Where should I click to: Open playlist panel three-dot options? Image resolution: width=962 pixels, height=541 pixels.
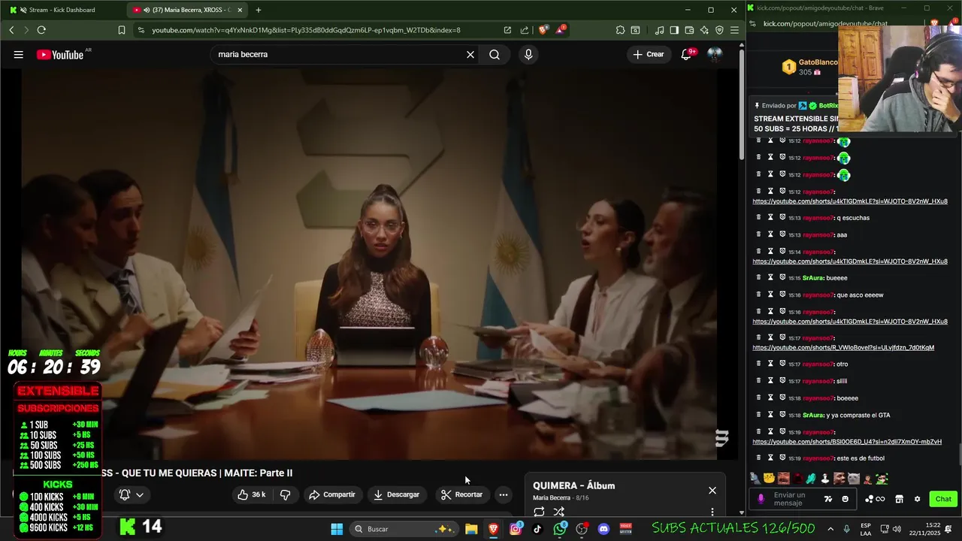[x=712, y=512]
